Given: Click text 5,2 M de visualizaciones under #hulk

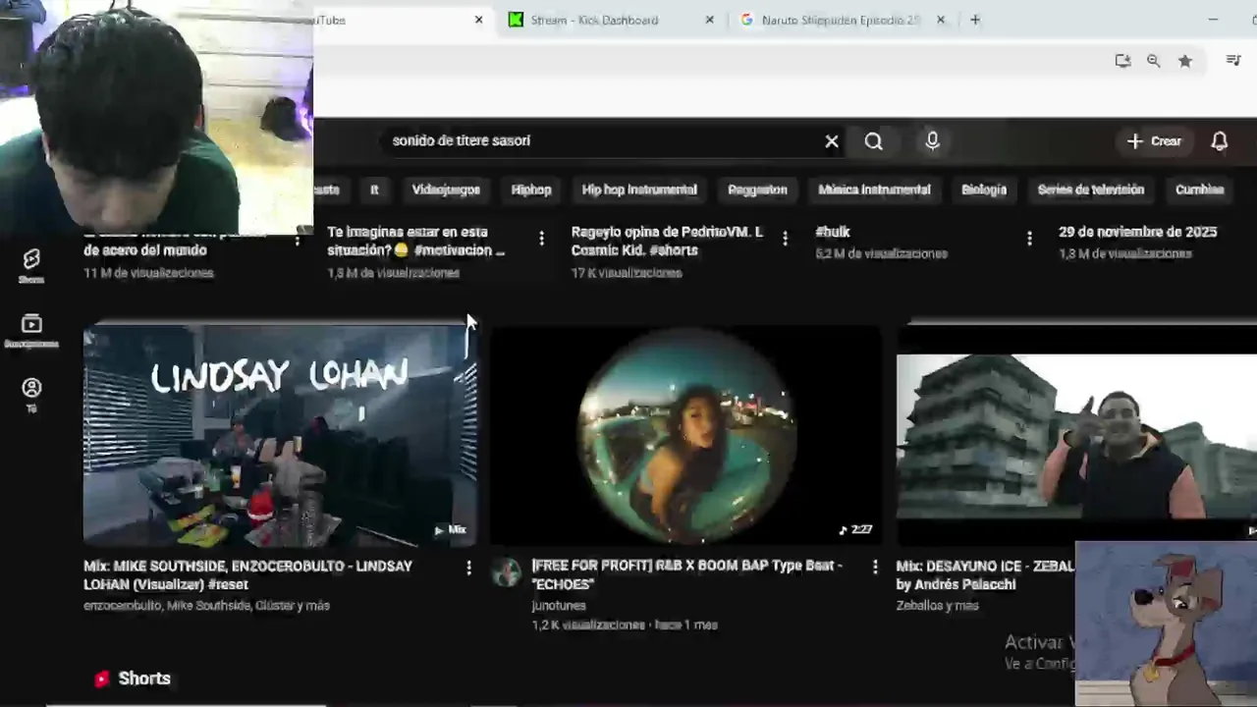Looking at the screenshot, I should (x=881, y=253).
